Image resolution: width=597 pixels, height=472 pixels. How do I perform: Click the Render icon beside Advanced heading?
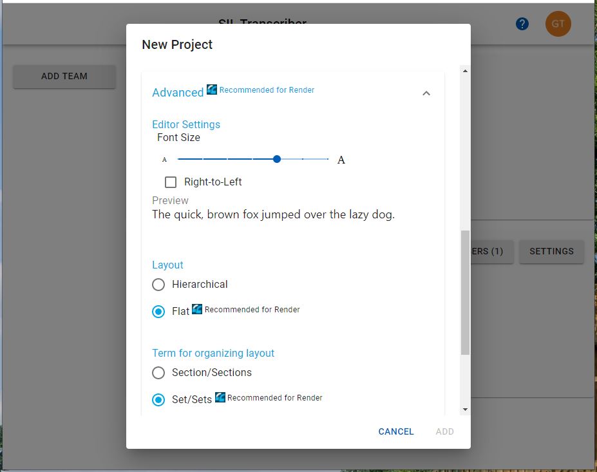(x=212, y=90)
